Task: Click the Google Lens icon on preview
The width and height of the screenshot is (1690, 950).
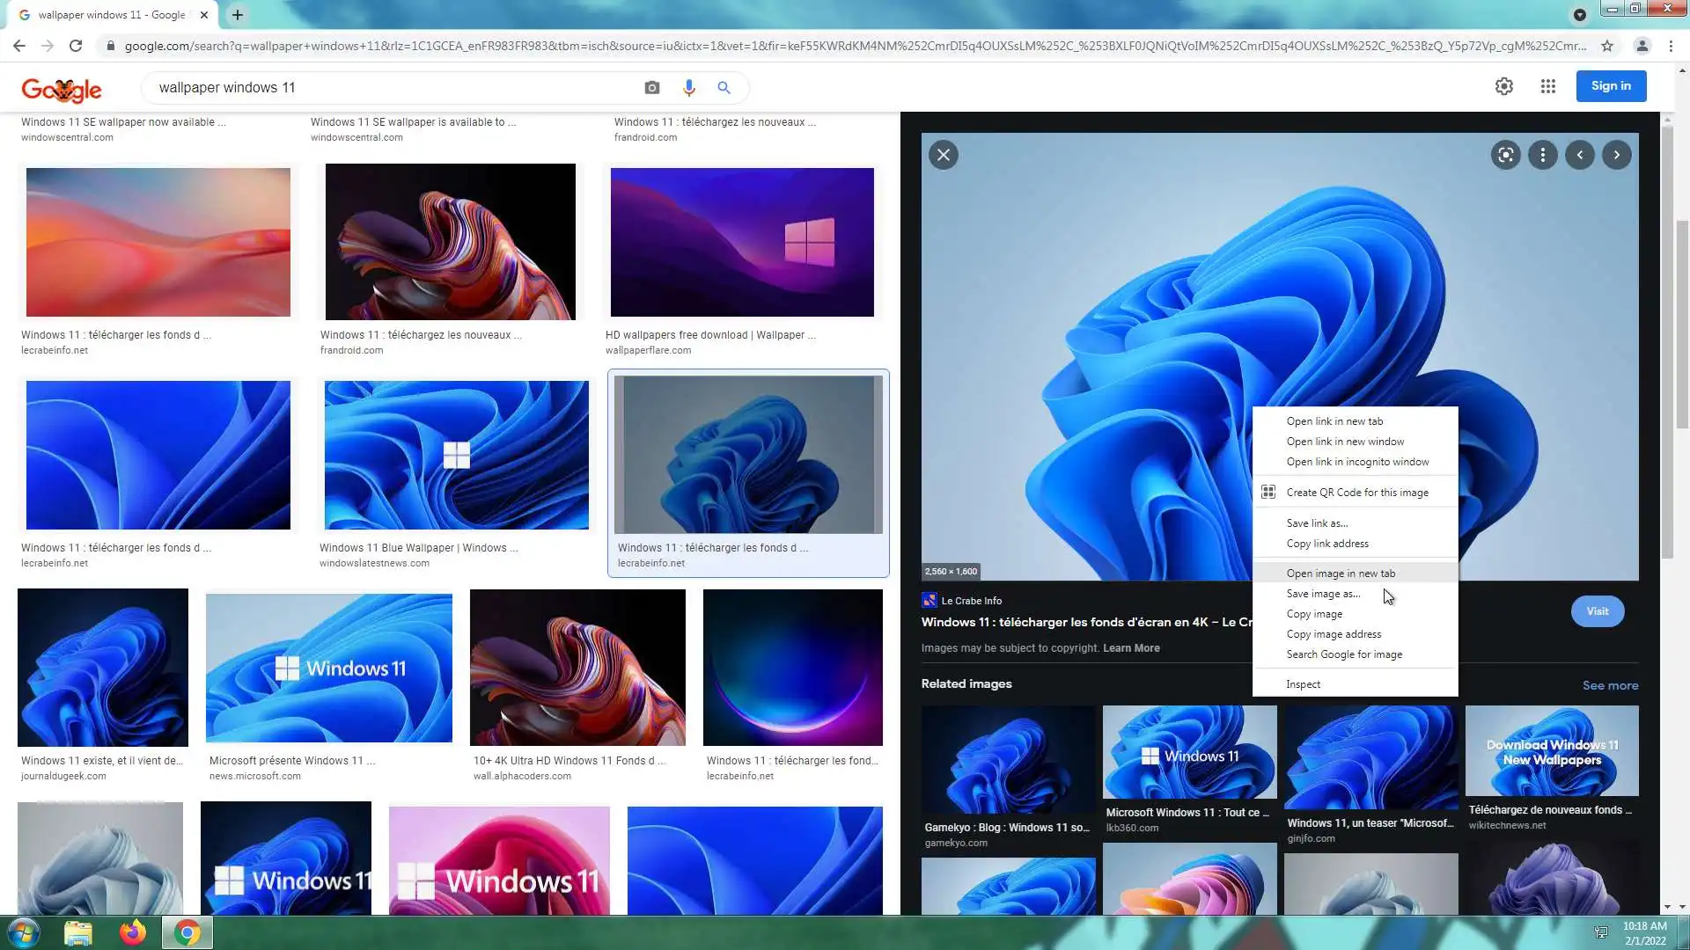Action: click(1505, 156)
